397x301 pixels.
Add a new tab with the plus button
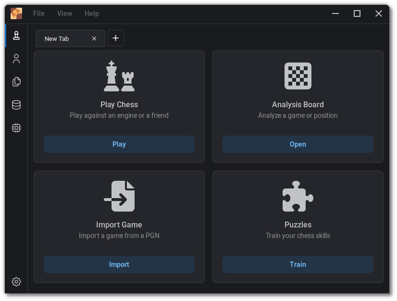[x=116, y=38]
